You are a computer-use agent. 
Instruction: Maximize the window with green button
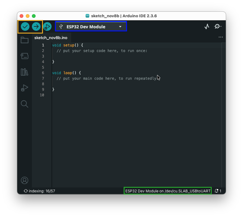coord(34,16)
